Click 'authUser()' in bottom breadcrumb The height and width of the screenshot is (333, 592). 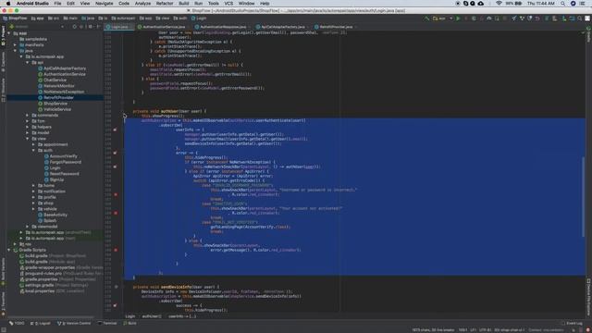click(x=152, y=316)
